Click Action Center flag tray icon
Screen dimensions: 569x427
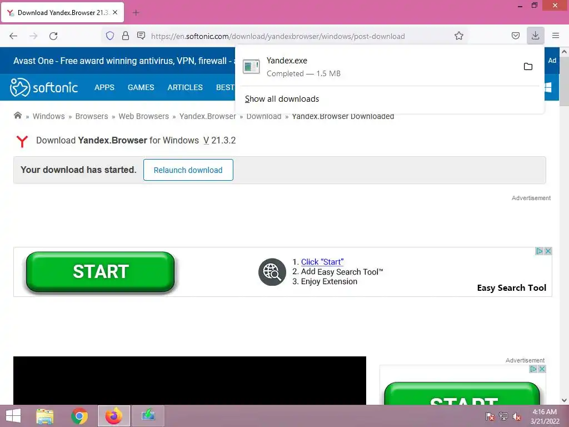pyautogui.click(x=490, y=416)
